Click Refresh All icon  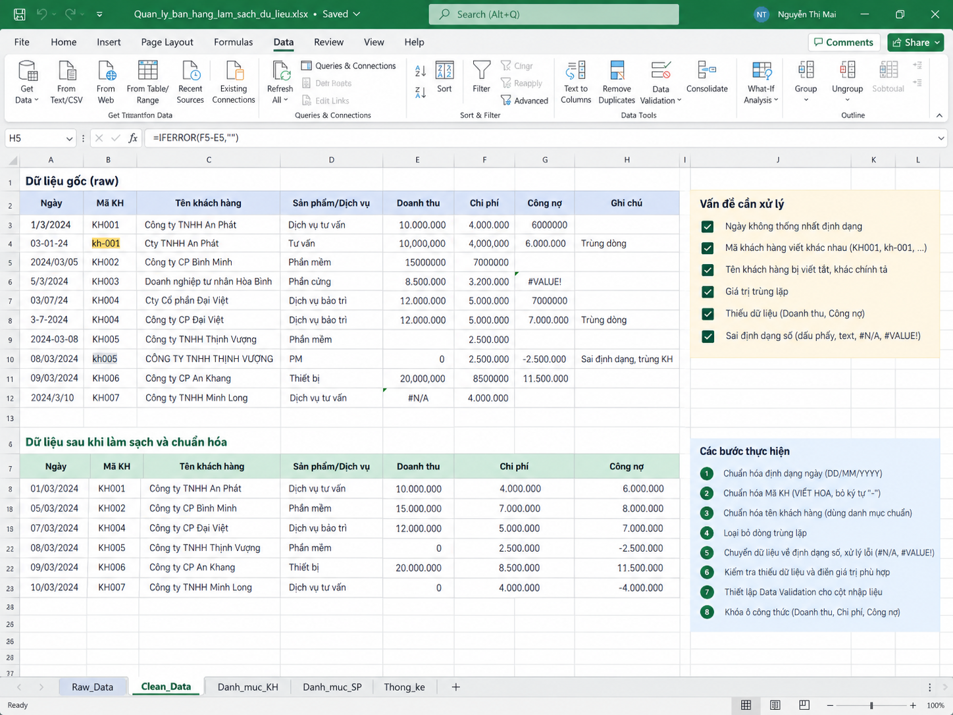point(280,71)
